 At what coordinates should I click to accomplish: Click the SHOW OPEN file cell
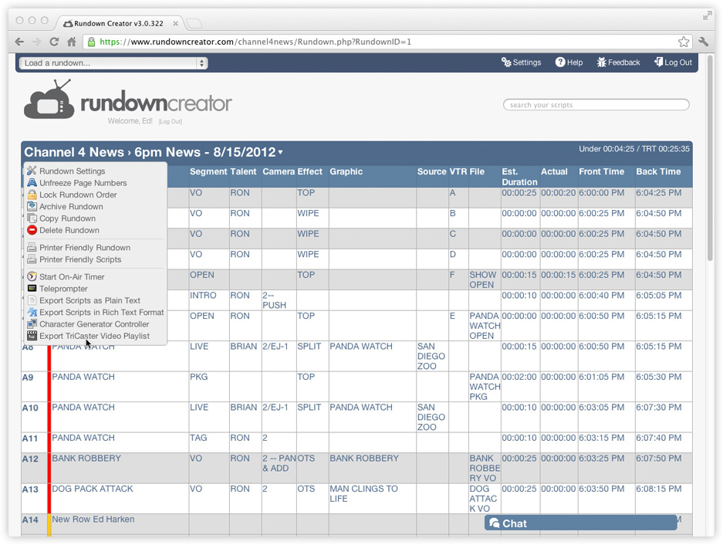point(483,279)
